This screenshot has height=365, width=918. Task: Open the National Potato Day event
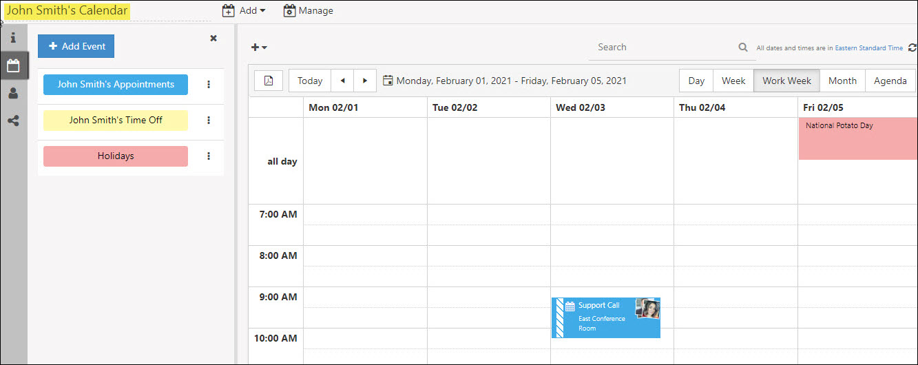click(858, 138)
